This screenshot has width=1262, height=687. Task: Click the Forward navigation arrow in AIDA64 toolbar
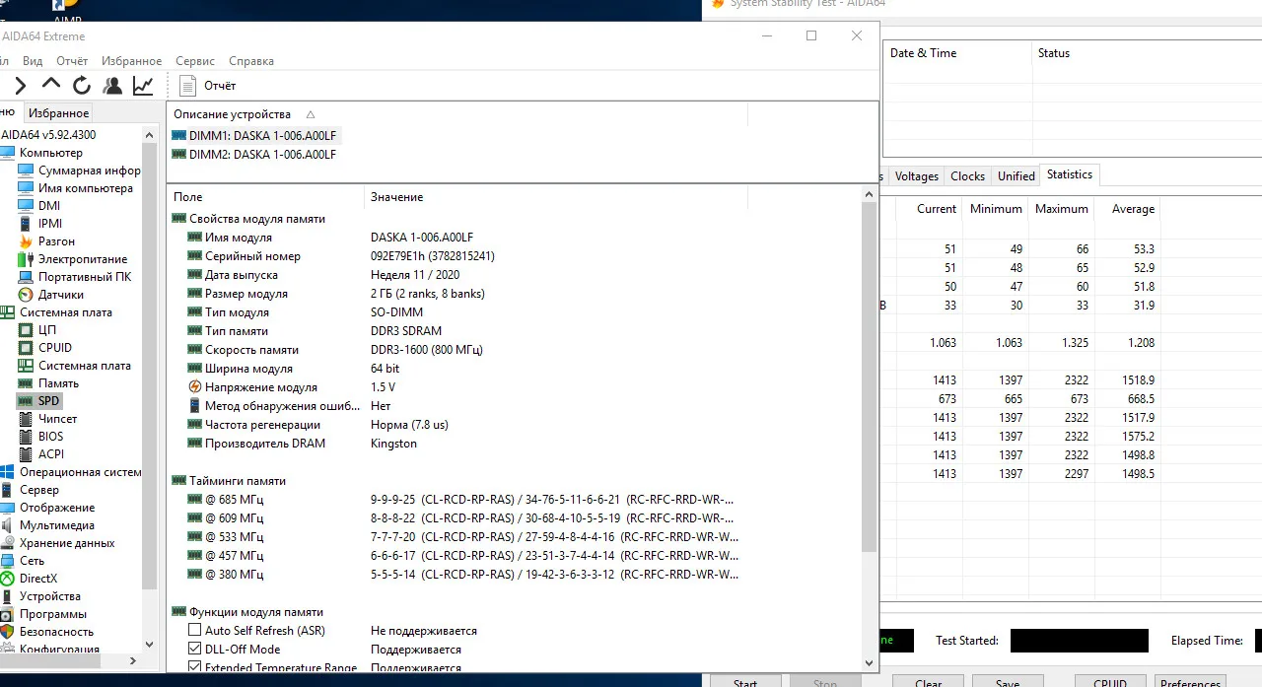[21, 86]
